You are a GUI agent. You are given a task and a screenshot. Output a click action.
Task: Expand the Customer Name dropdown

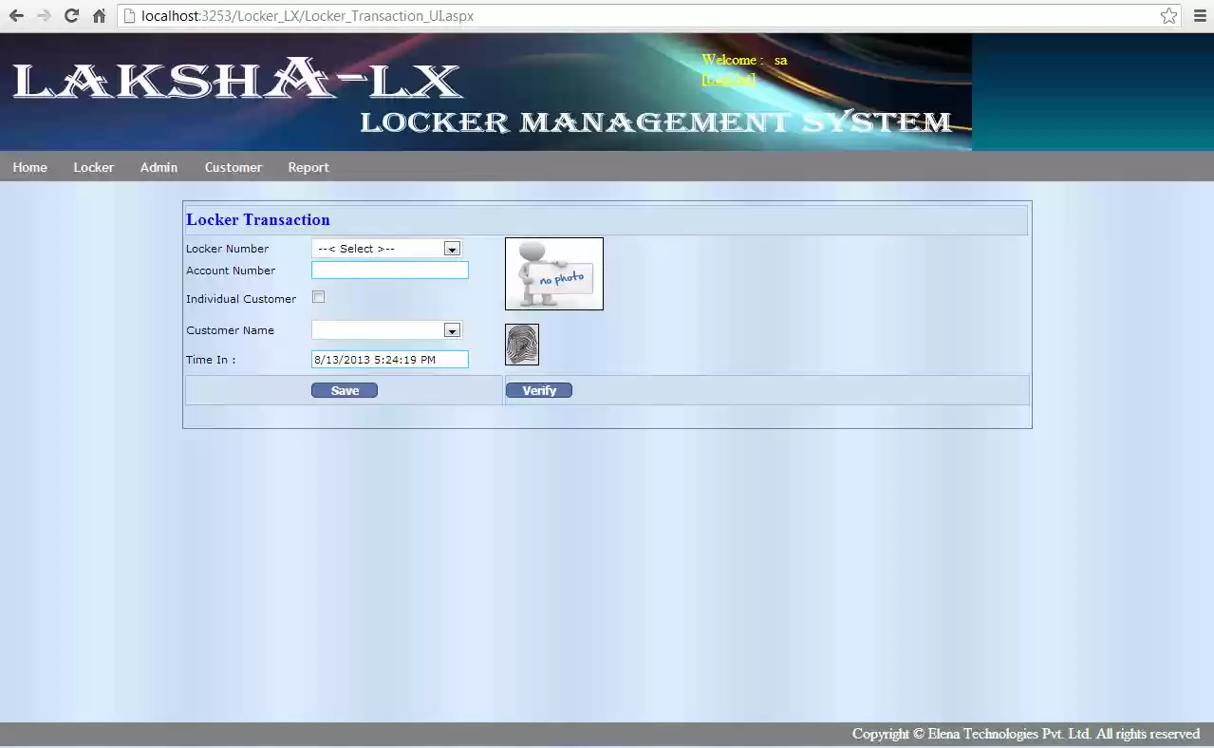[451, 329]
